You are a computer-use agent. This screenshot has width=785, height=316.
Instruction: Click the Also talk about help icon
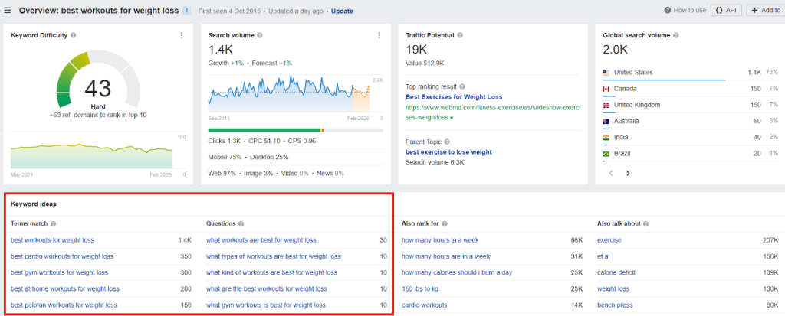point(647,223)
